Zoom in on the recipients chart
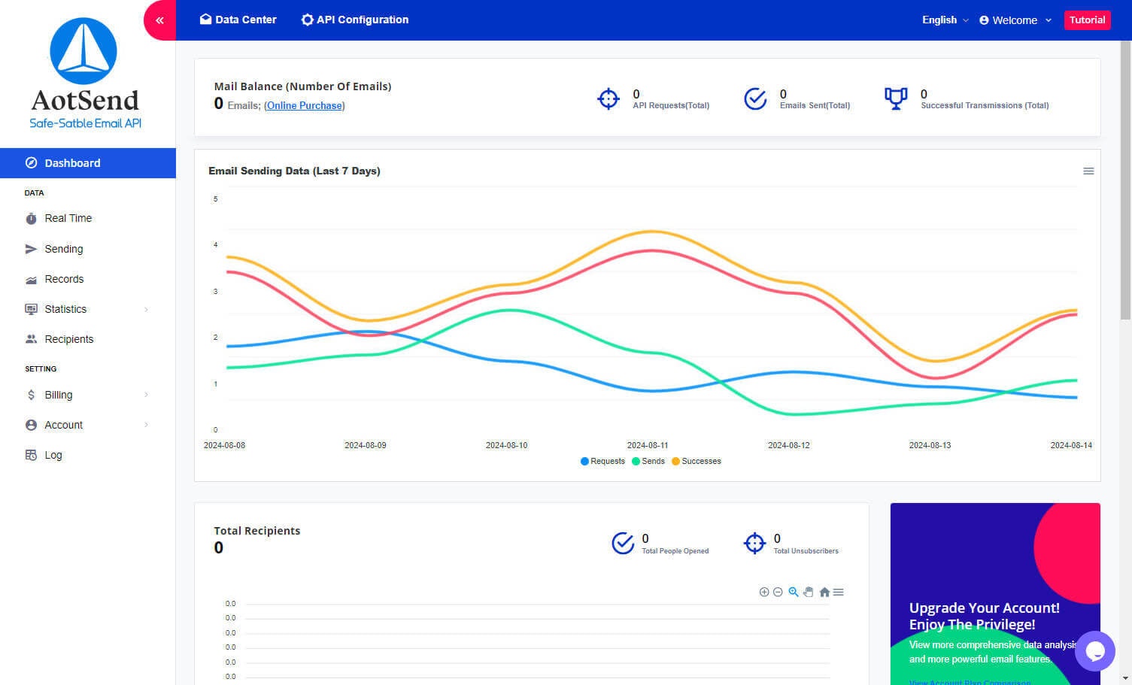The height and width of the screenshot is (685, 1132). pyautogui.click(x=764, y=592)
